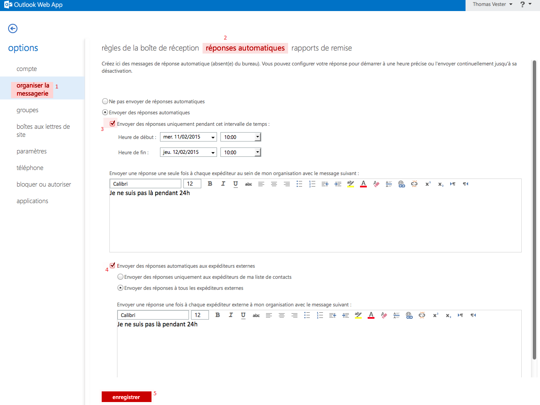Choose replies to all external senders
The image size is (540, 405).
click(x=120, y=288)
